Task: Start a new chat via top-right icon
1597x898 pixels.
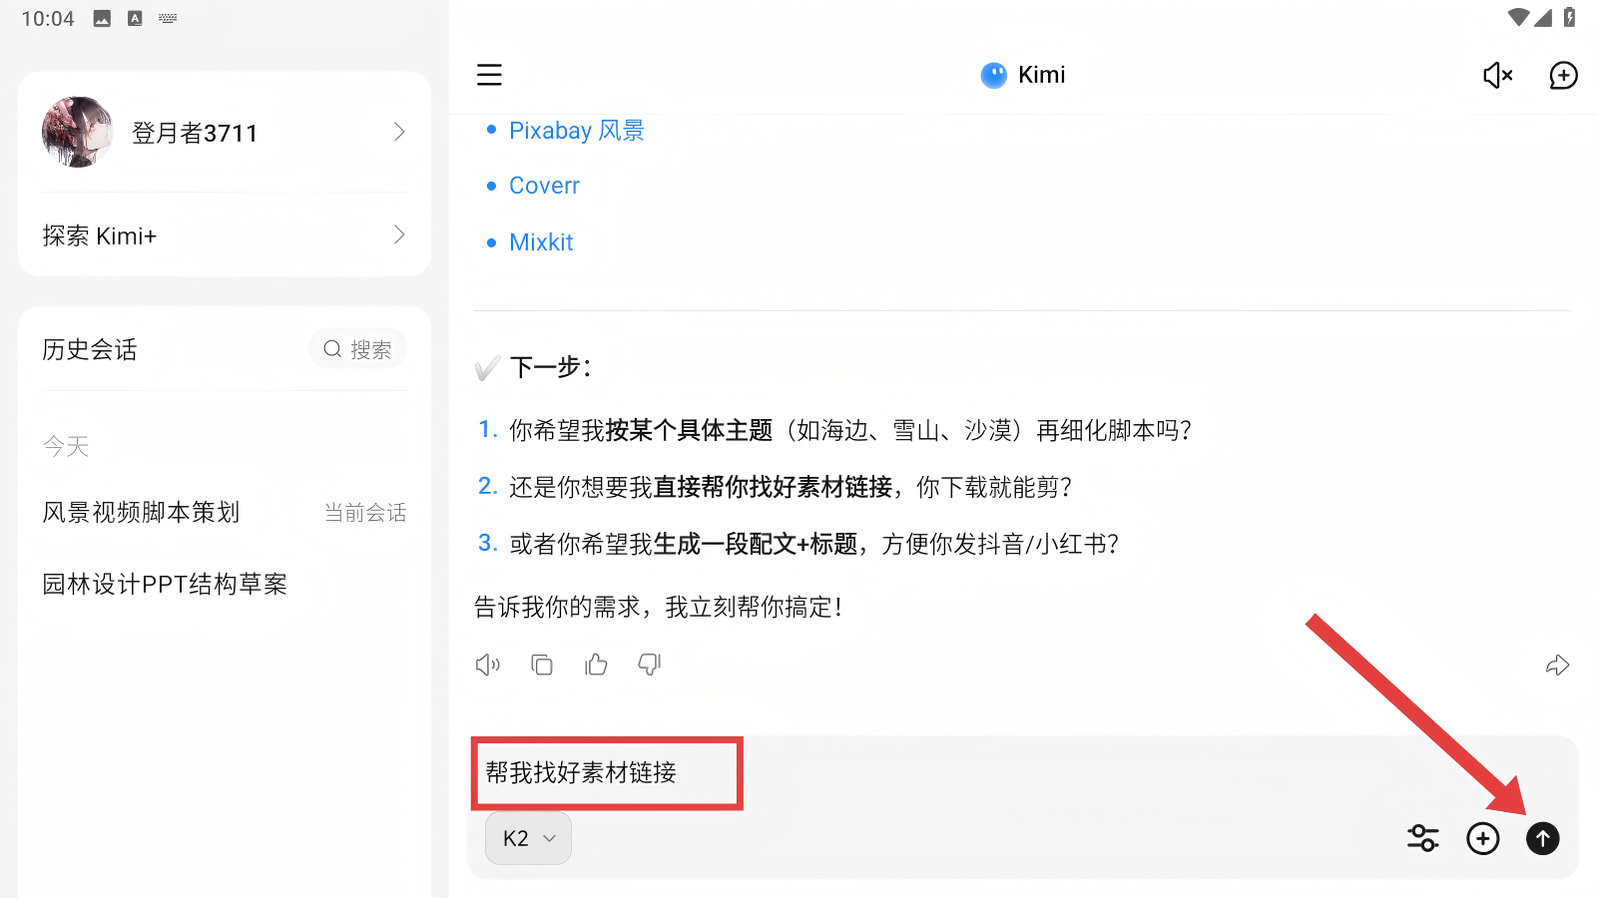Action: (x=1563, y=75)
